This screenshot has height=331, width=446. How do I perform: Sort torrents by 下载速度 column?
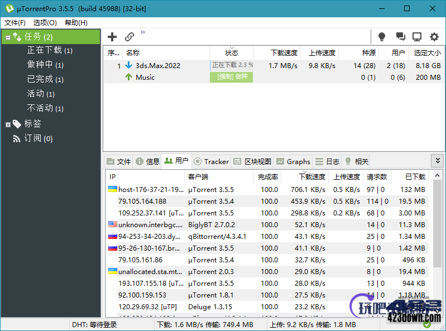point(277,53)
